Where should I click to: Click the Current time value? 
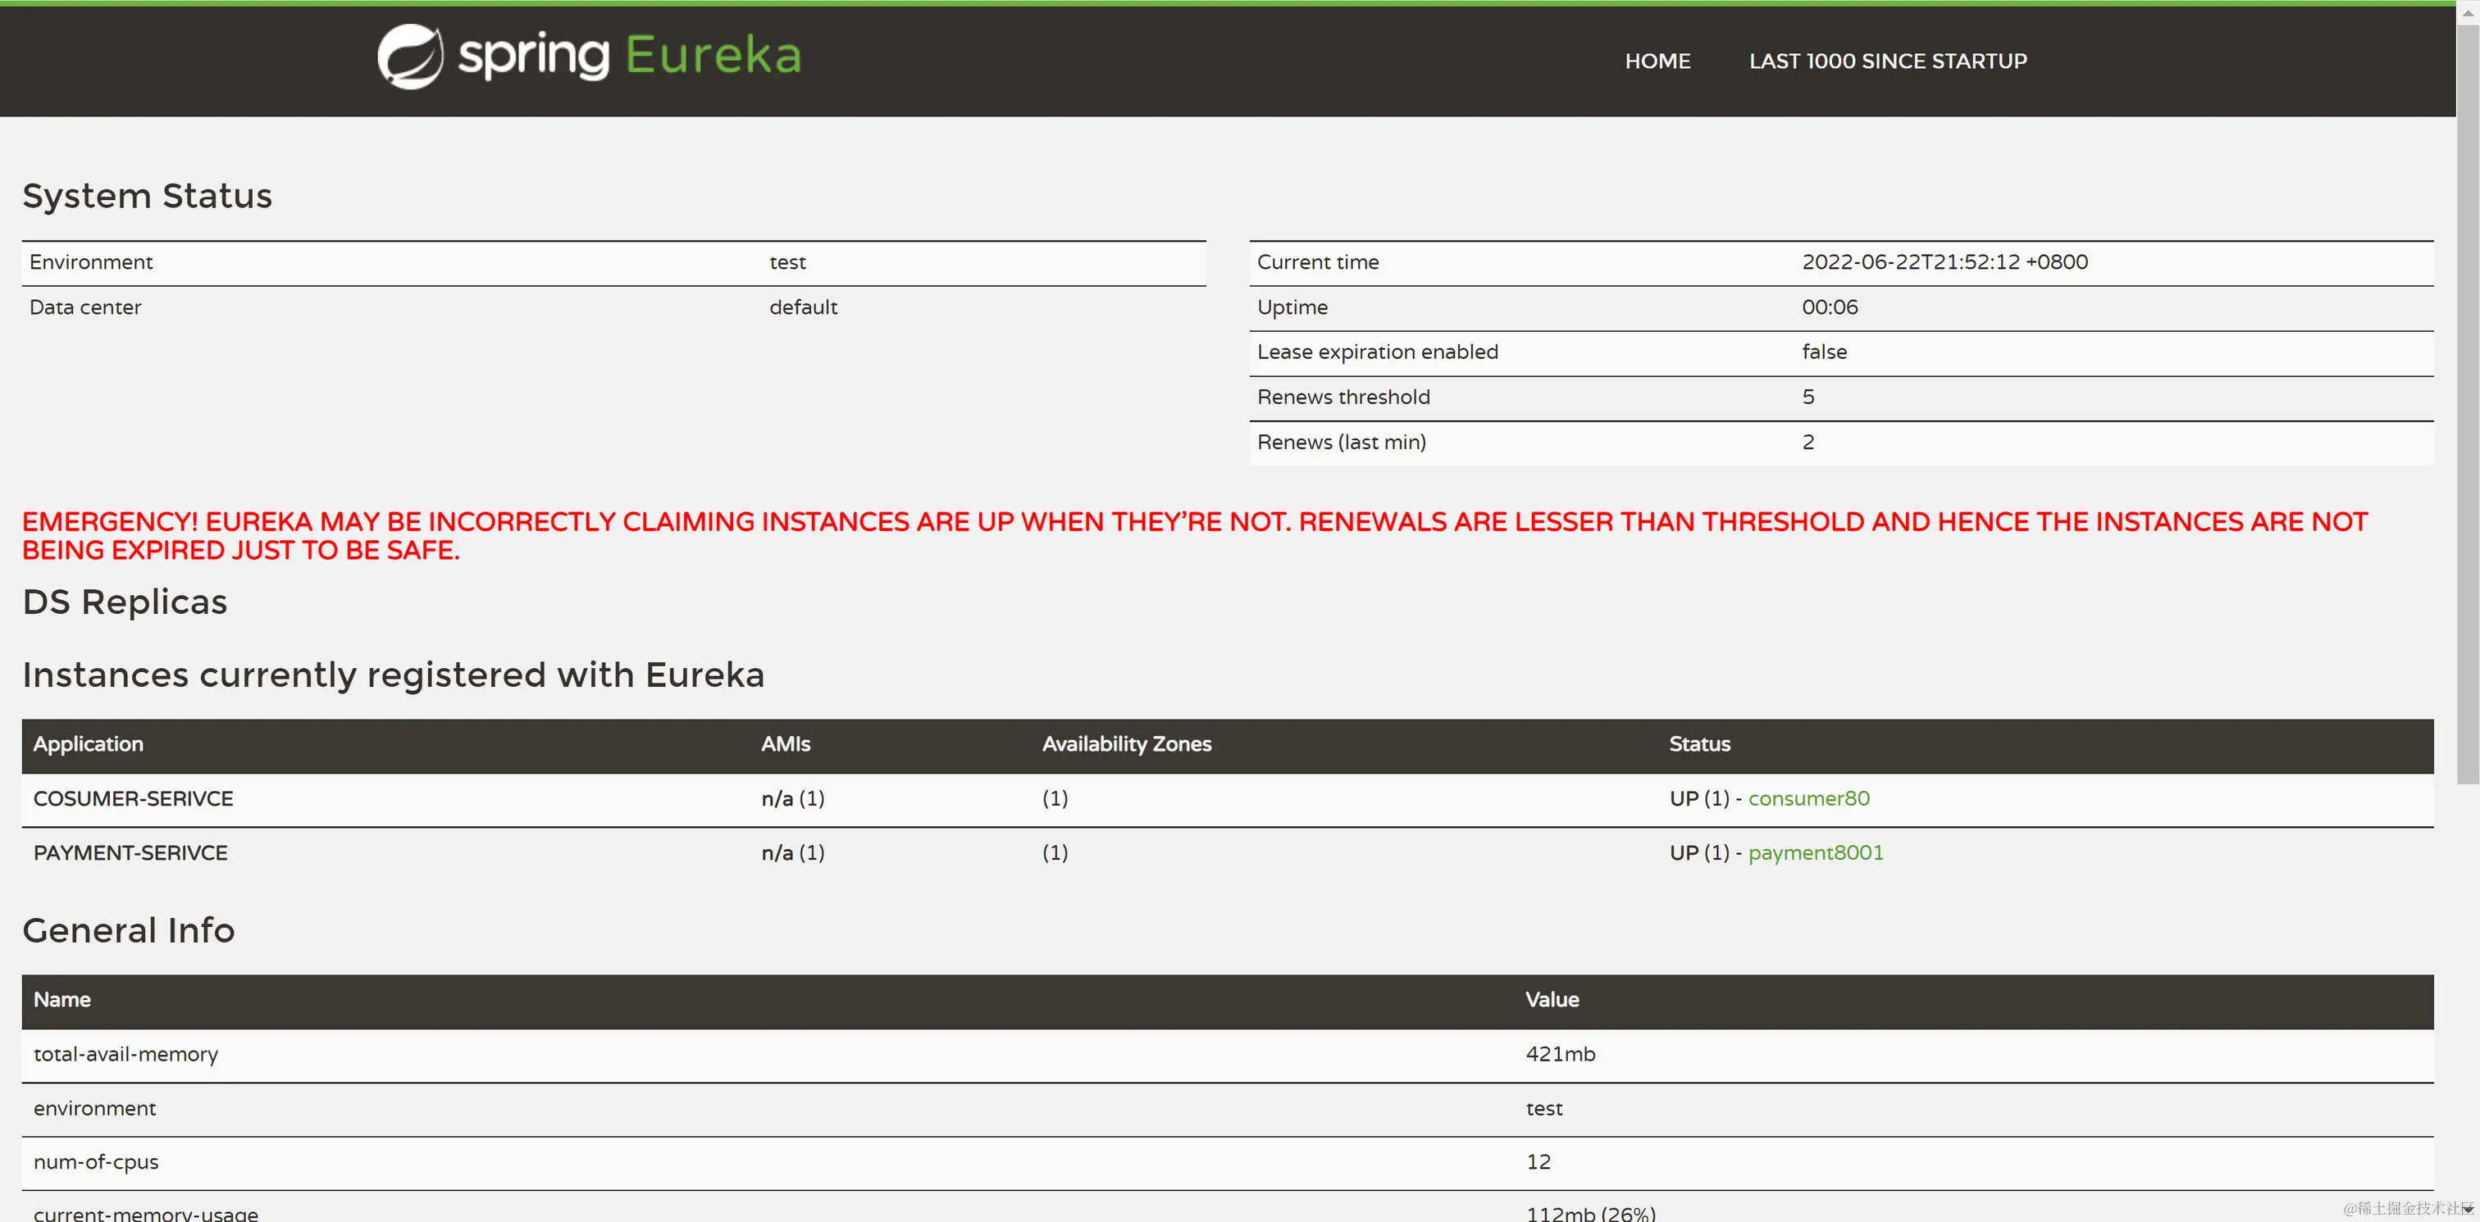click(1944, 261)
